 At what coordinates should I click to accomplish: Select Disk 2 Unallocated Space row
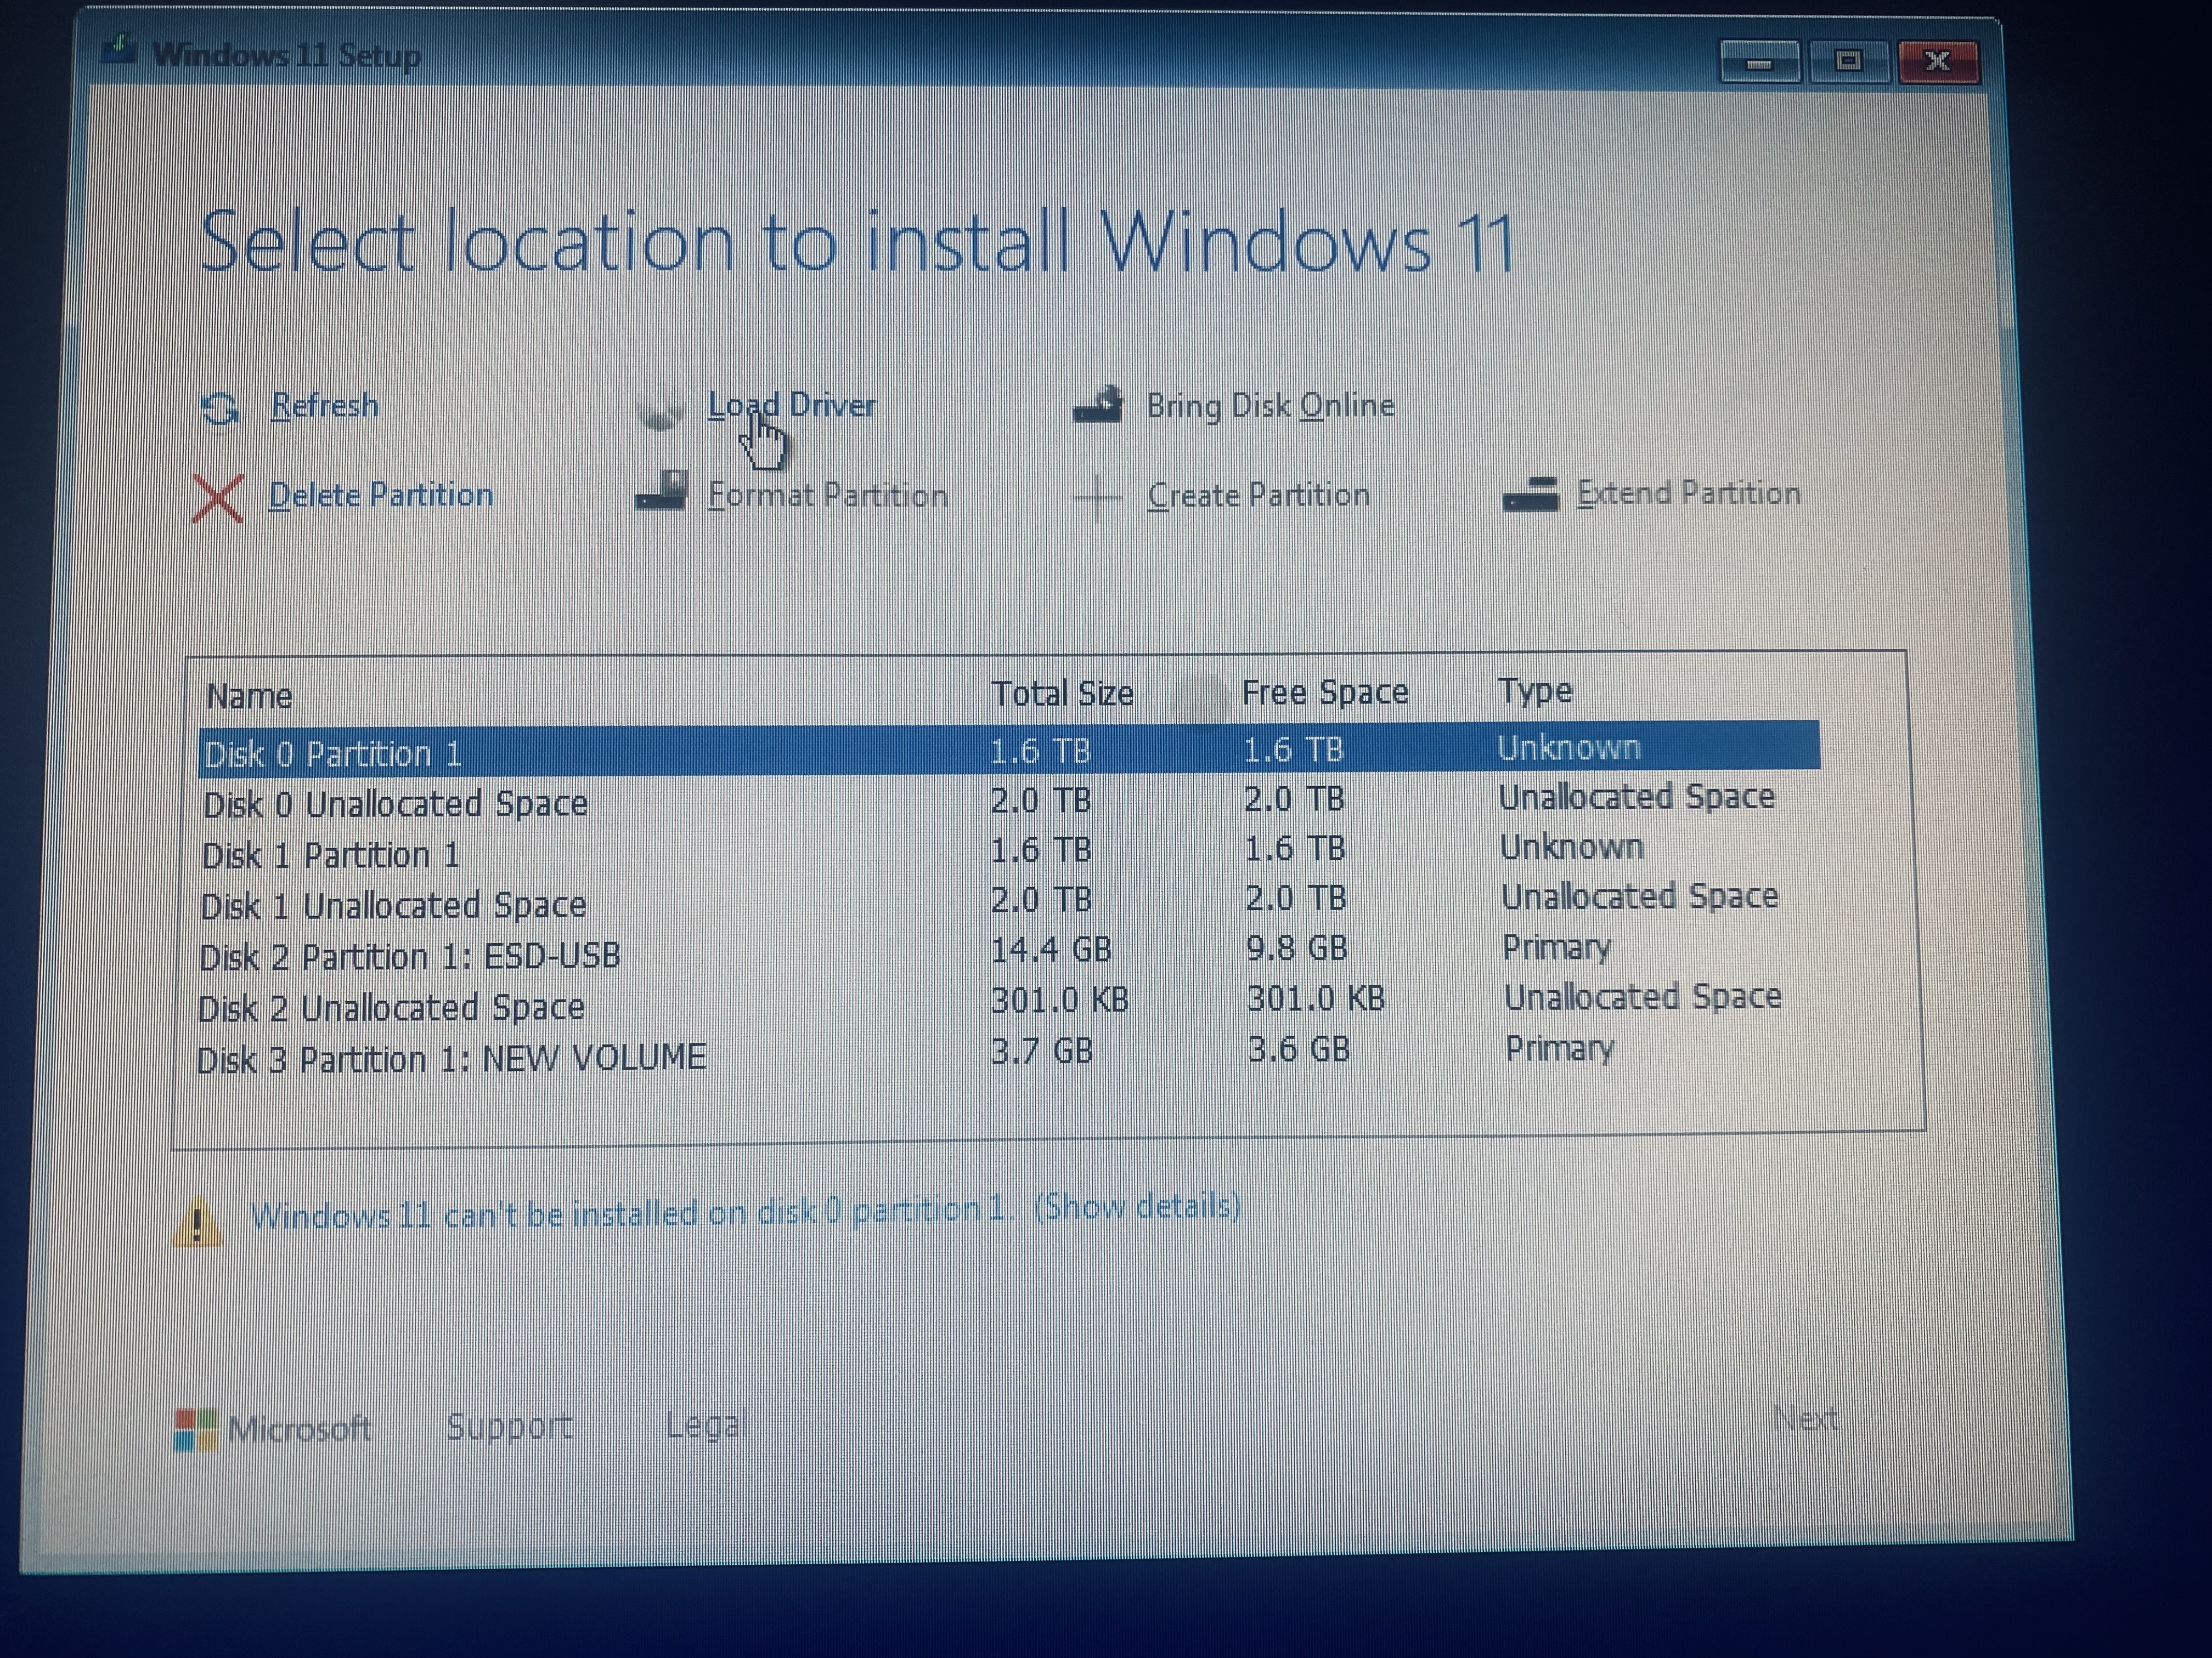[x=1009, y=1002]
